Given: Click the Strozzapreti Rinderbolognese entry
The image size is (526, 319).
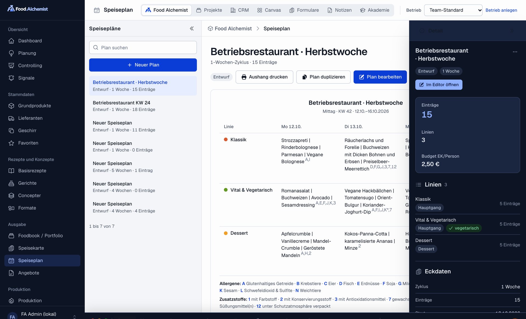Looking at the screenshot, I should [x=303, y=151].
